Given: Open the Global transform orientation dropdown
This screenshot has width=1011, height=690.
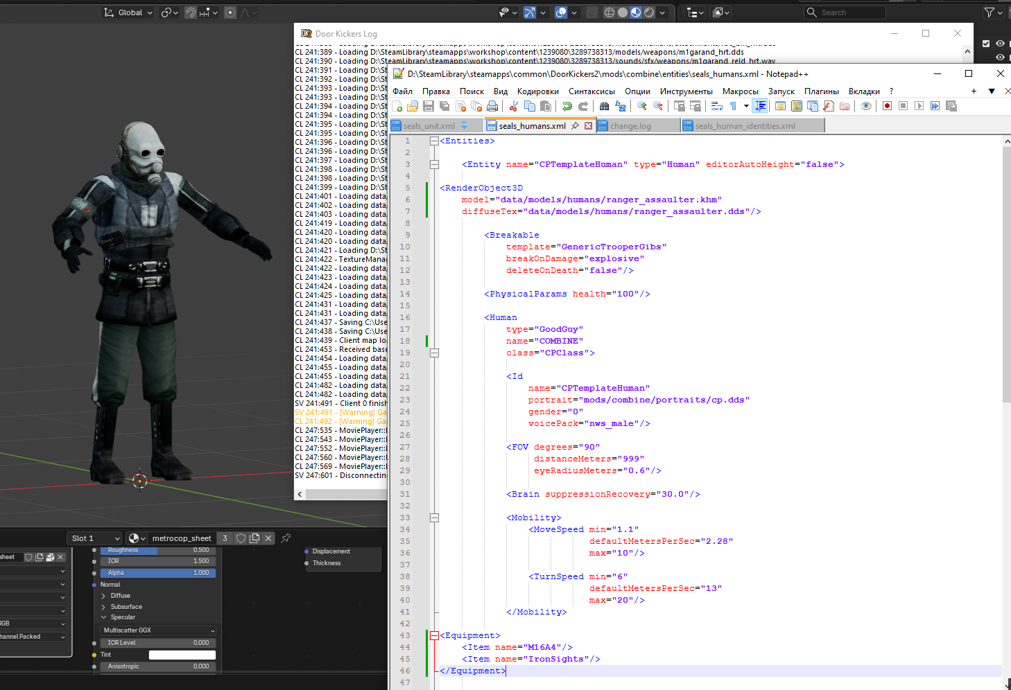Looking at the screenshot, I should pos(128,12).
